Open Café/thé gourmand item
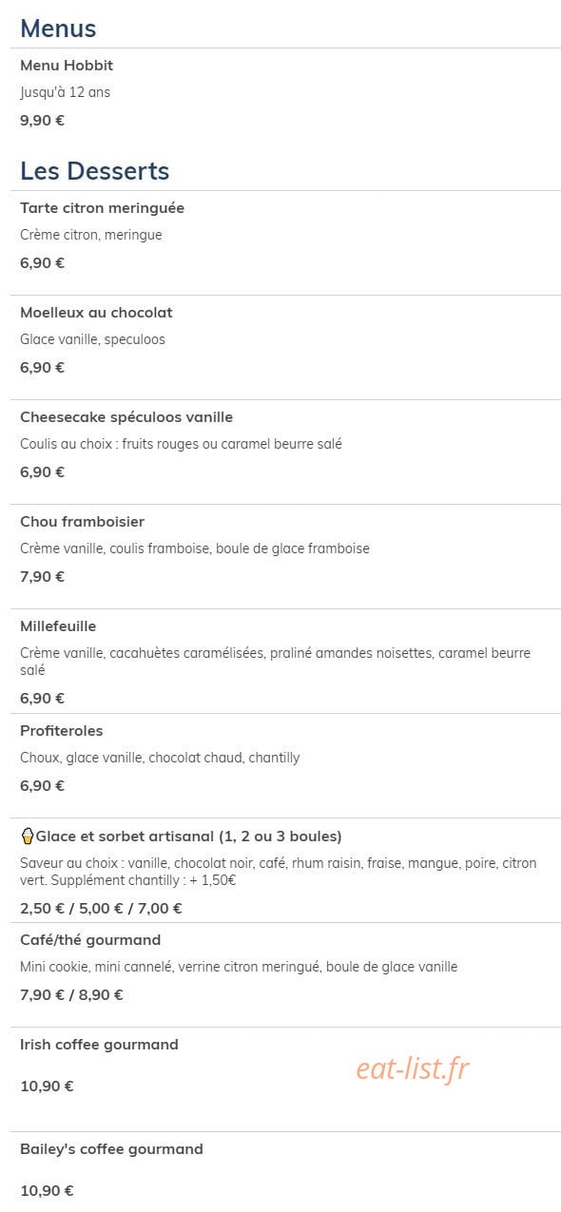This screenshot has width=561, height=1212. (90, 940)
